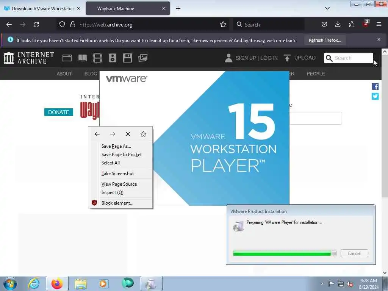Choose Inspect (Q) in context menu
388x291 pixels.
[x=121, y=192]
